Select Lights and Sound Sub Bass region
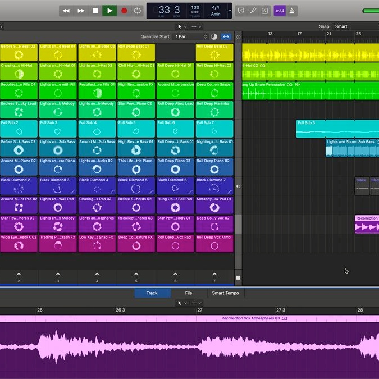379x379 pixels. click(x=352, y=148)
